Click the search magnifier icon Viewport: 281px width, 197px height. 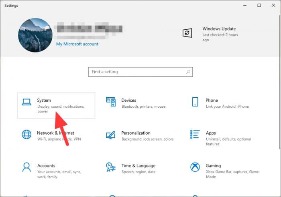point(188,72)
